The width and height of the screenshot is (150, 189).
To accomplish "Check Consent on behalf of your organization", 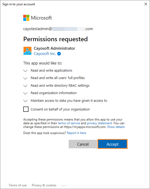I will coord(26,109).
